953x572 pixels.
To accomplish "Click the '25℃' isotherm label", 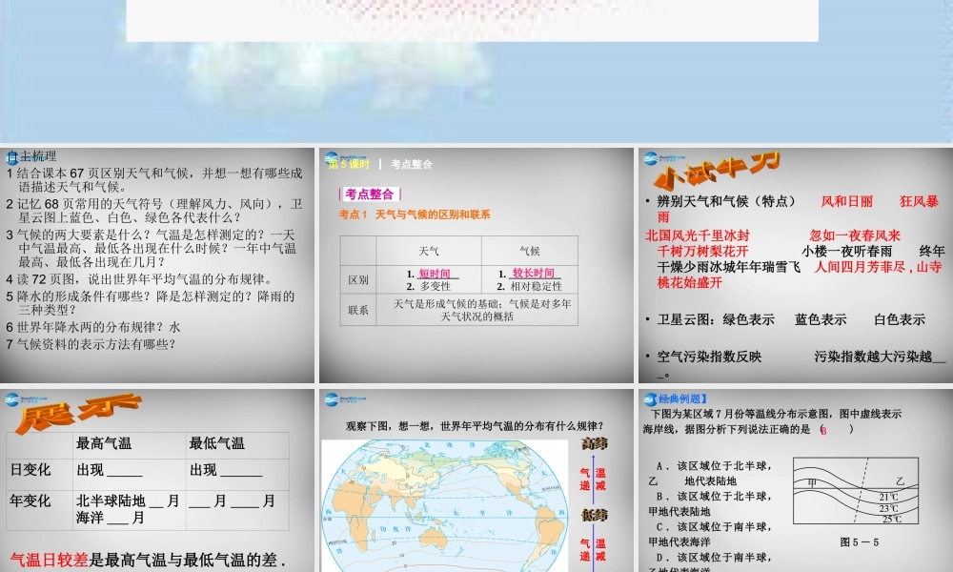I will pos(892,520).
